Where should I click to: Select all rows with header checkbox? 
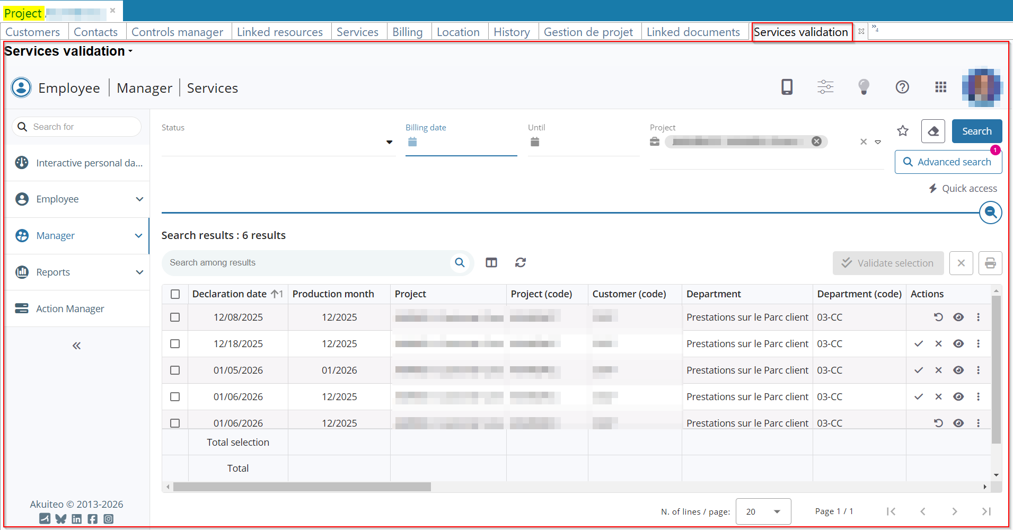[x=175, y=294]
